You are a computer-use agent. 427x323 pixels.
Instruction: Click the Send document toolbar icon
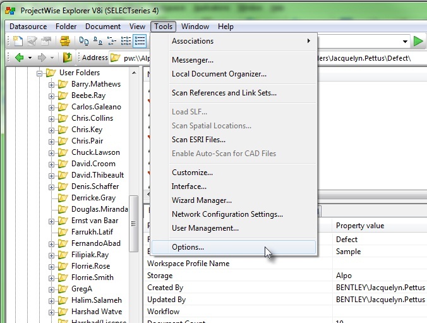click(45, 41)
